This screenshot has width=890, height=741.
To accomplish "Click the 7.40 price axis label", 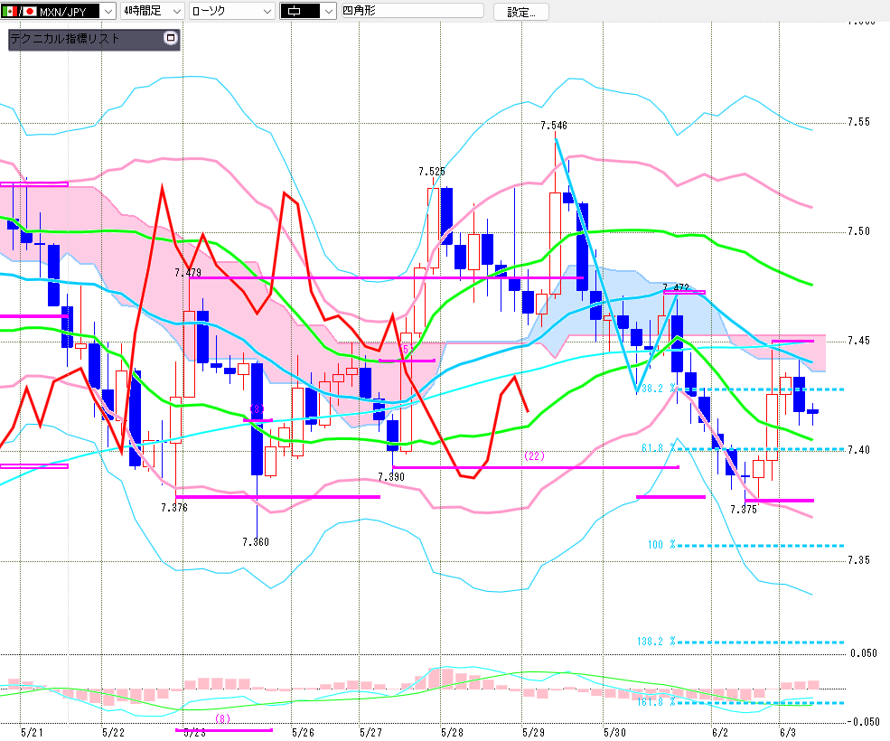I will (858, 450).
